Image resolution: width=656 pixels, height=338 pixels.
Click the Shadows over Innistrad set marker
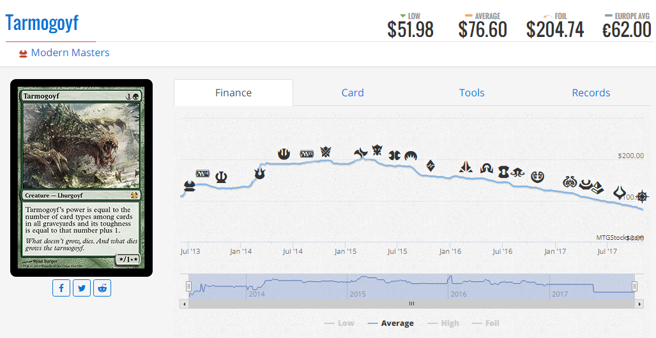(487, 168)
